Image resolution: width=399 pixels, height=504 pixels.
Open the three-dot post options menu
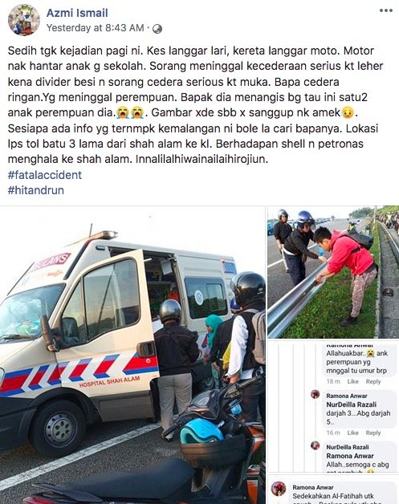(386, 10)
